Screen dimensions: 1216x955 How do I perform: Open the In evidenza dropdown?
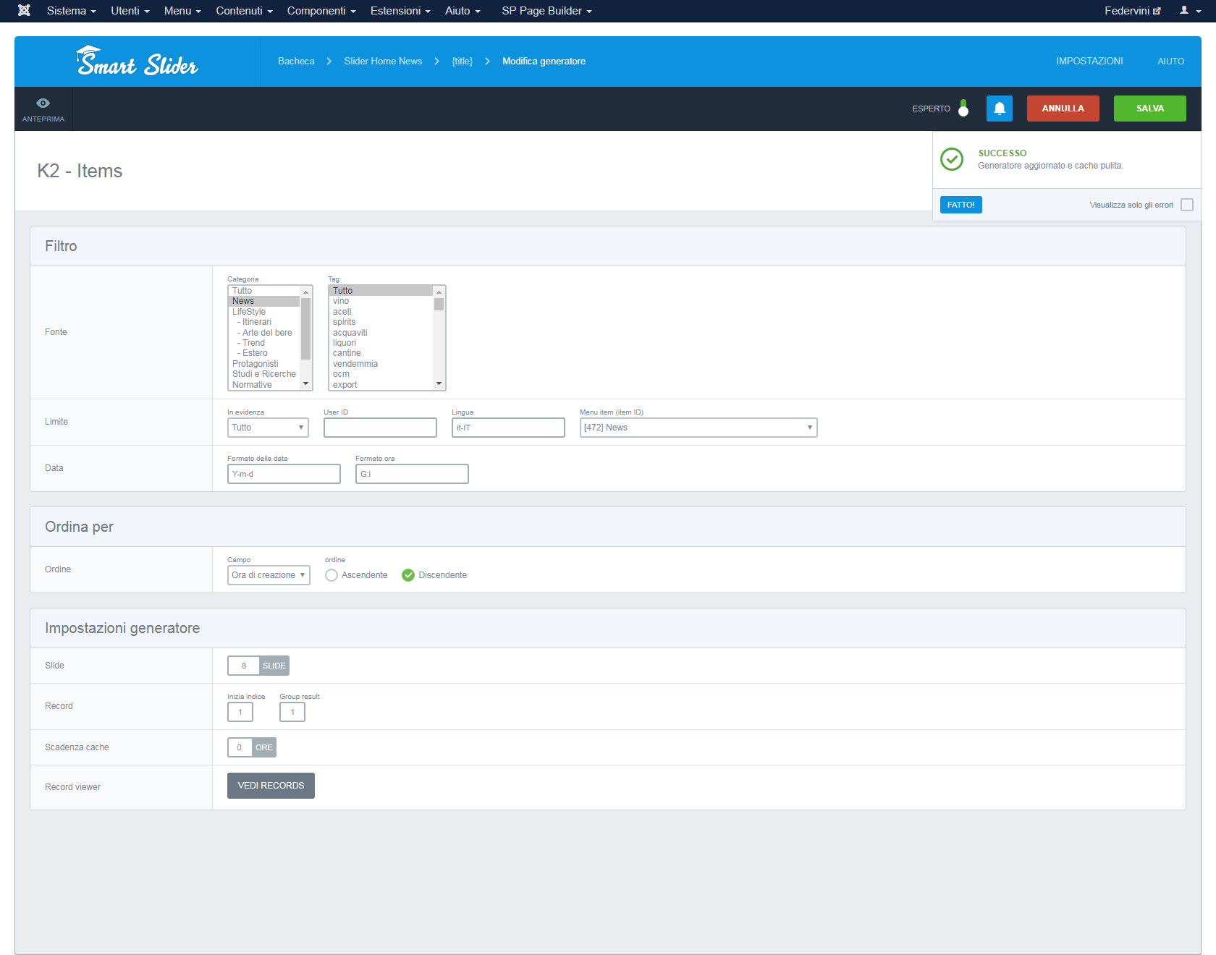pos(268,428)
